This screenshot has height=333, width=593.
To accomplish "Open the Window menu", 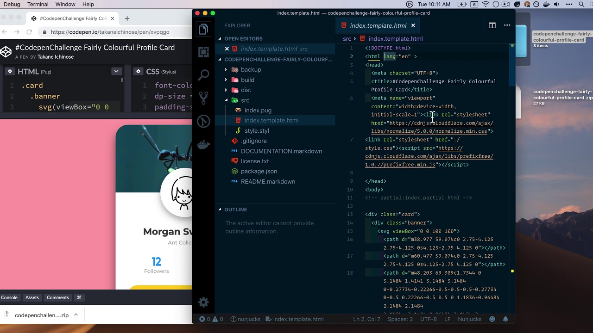I will 65,4.
